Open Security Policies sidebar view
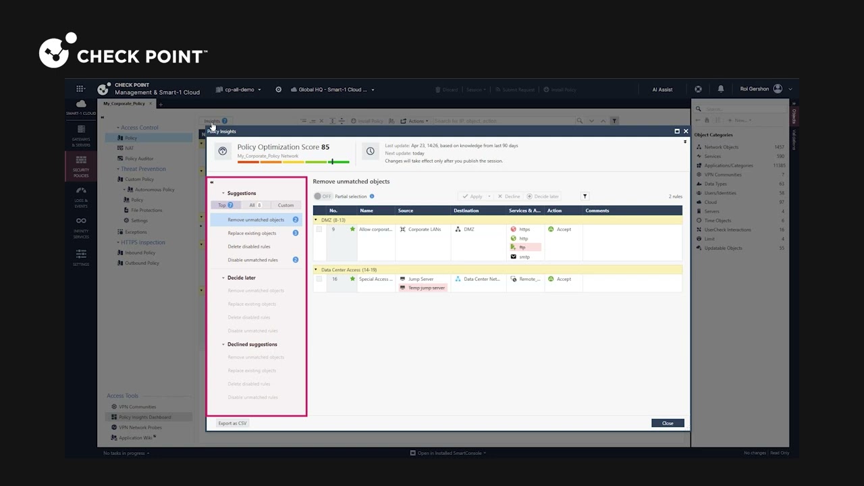Screen dimensions: 864x486 tap(81, 166)
